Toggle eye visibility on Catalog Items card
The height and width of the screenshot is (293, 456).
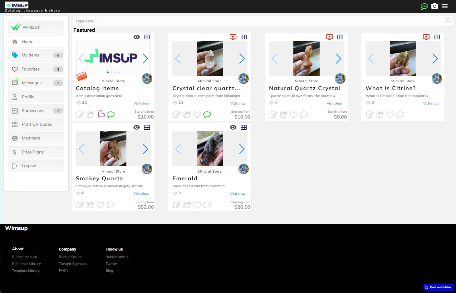click(136, 37)
